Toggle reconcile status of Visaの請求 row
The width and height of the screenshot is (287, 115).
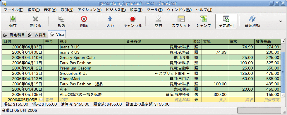tap(196, 95)
